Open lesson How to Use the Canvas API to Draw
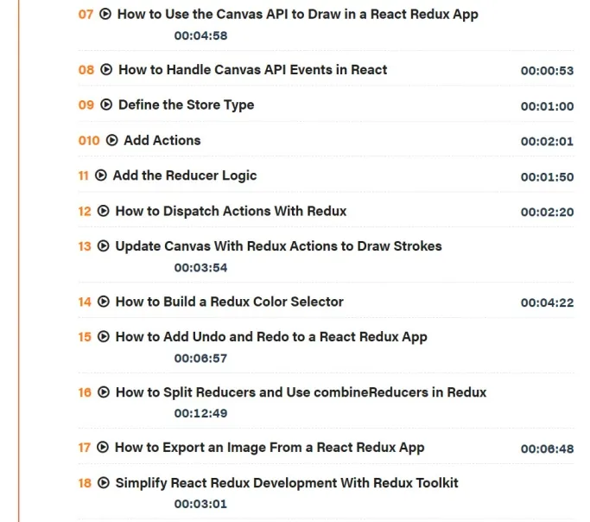The image size is (590, 522). [298, 15]
